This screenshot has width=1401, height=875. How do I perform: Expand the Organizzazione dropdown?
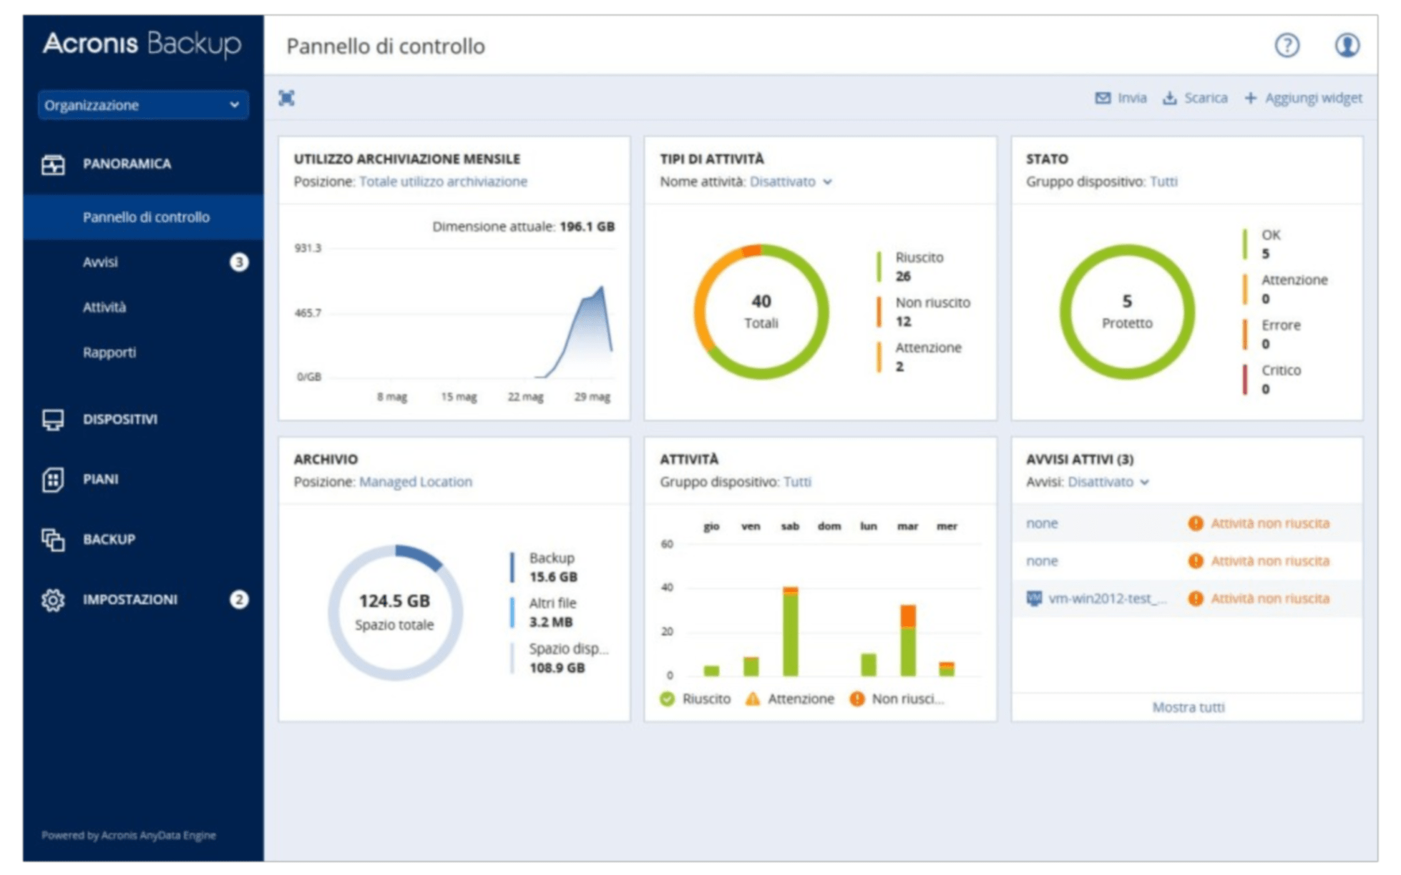pyautogui.click(x=142, y=105)
